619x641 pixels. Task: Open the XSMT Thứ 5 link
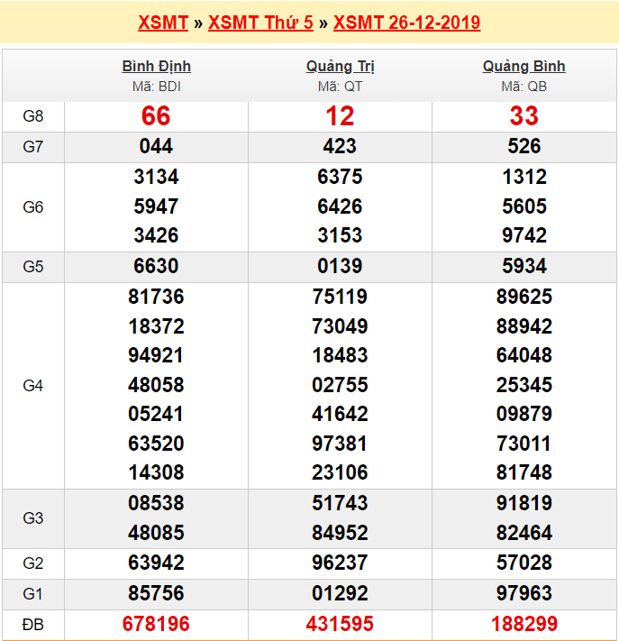tap(260, 23)
